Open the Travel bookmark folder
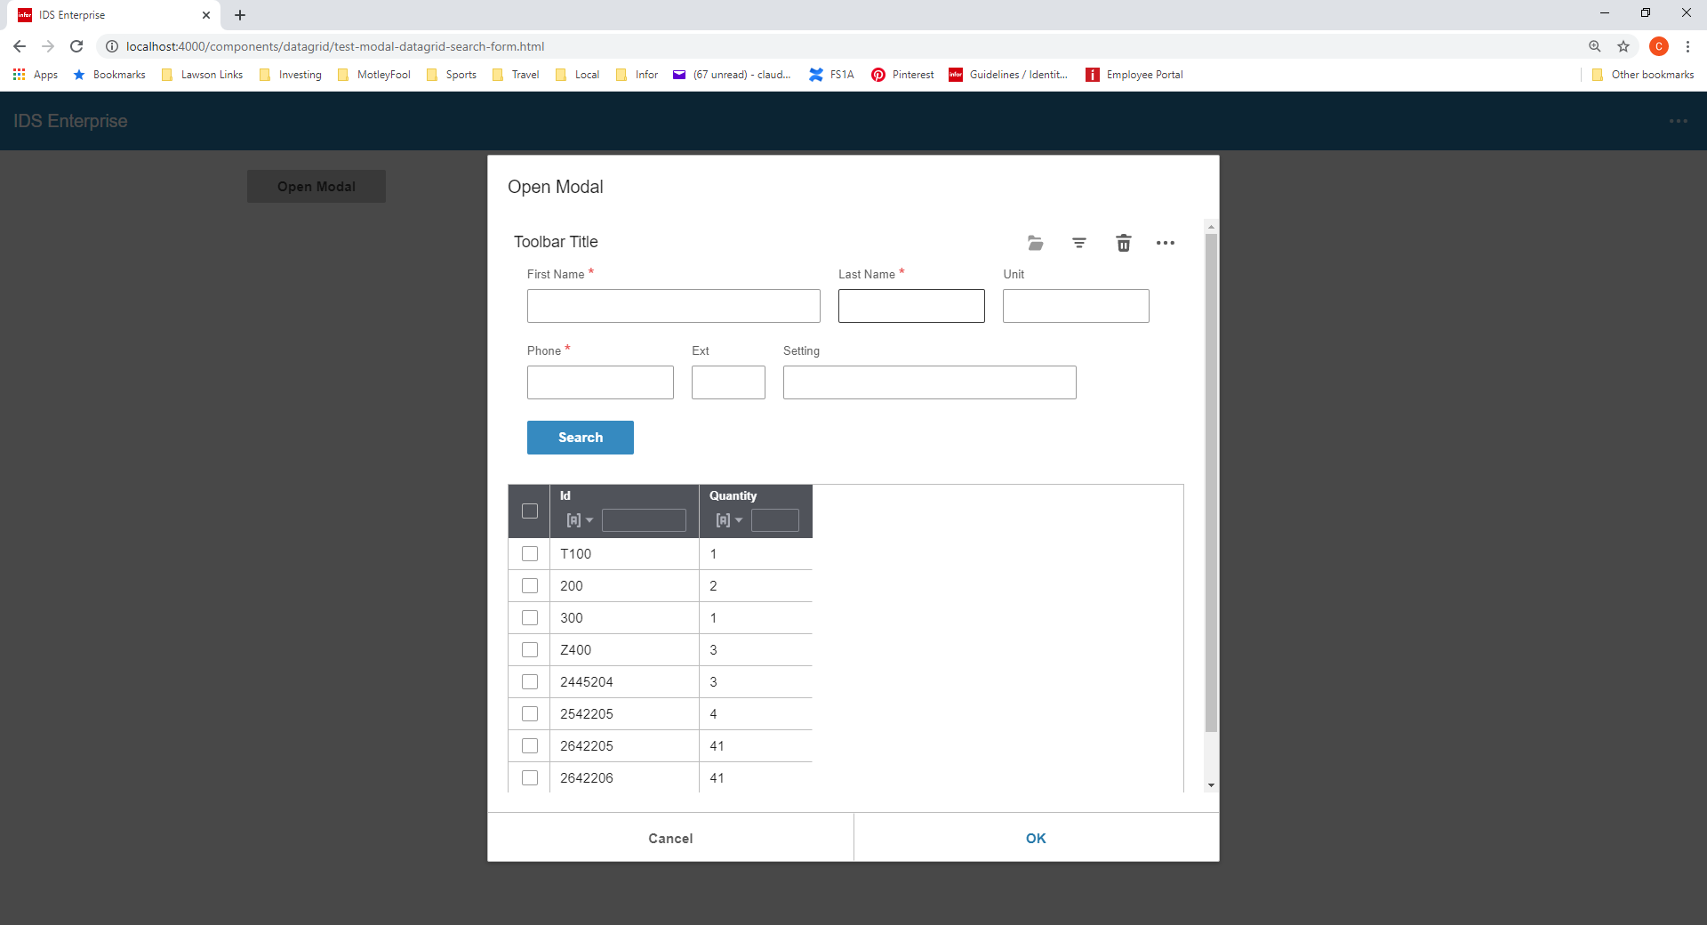This screenshot has width=1707, height=925. click(x=516, y=75)
